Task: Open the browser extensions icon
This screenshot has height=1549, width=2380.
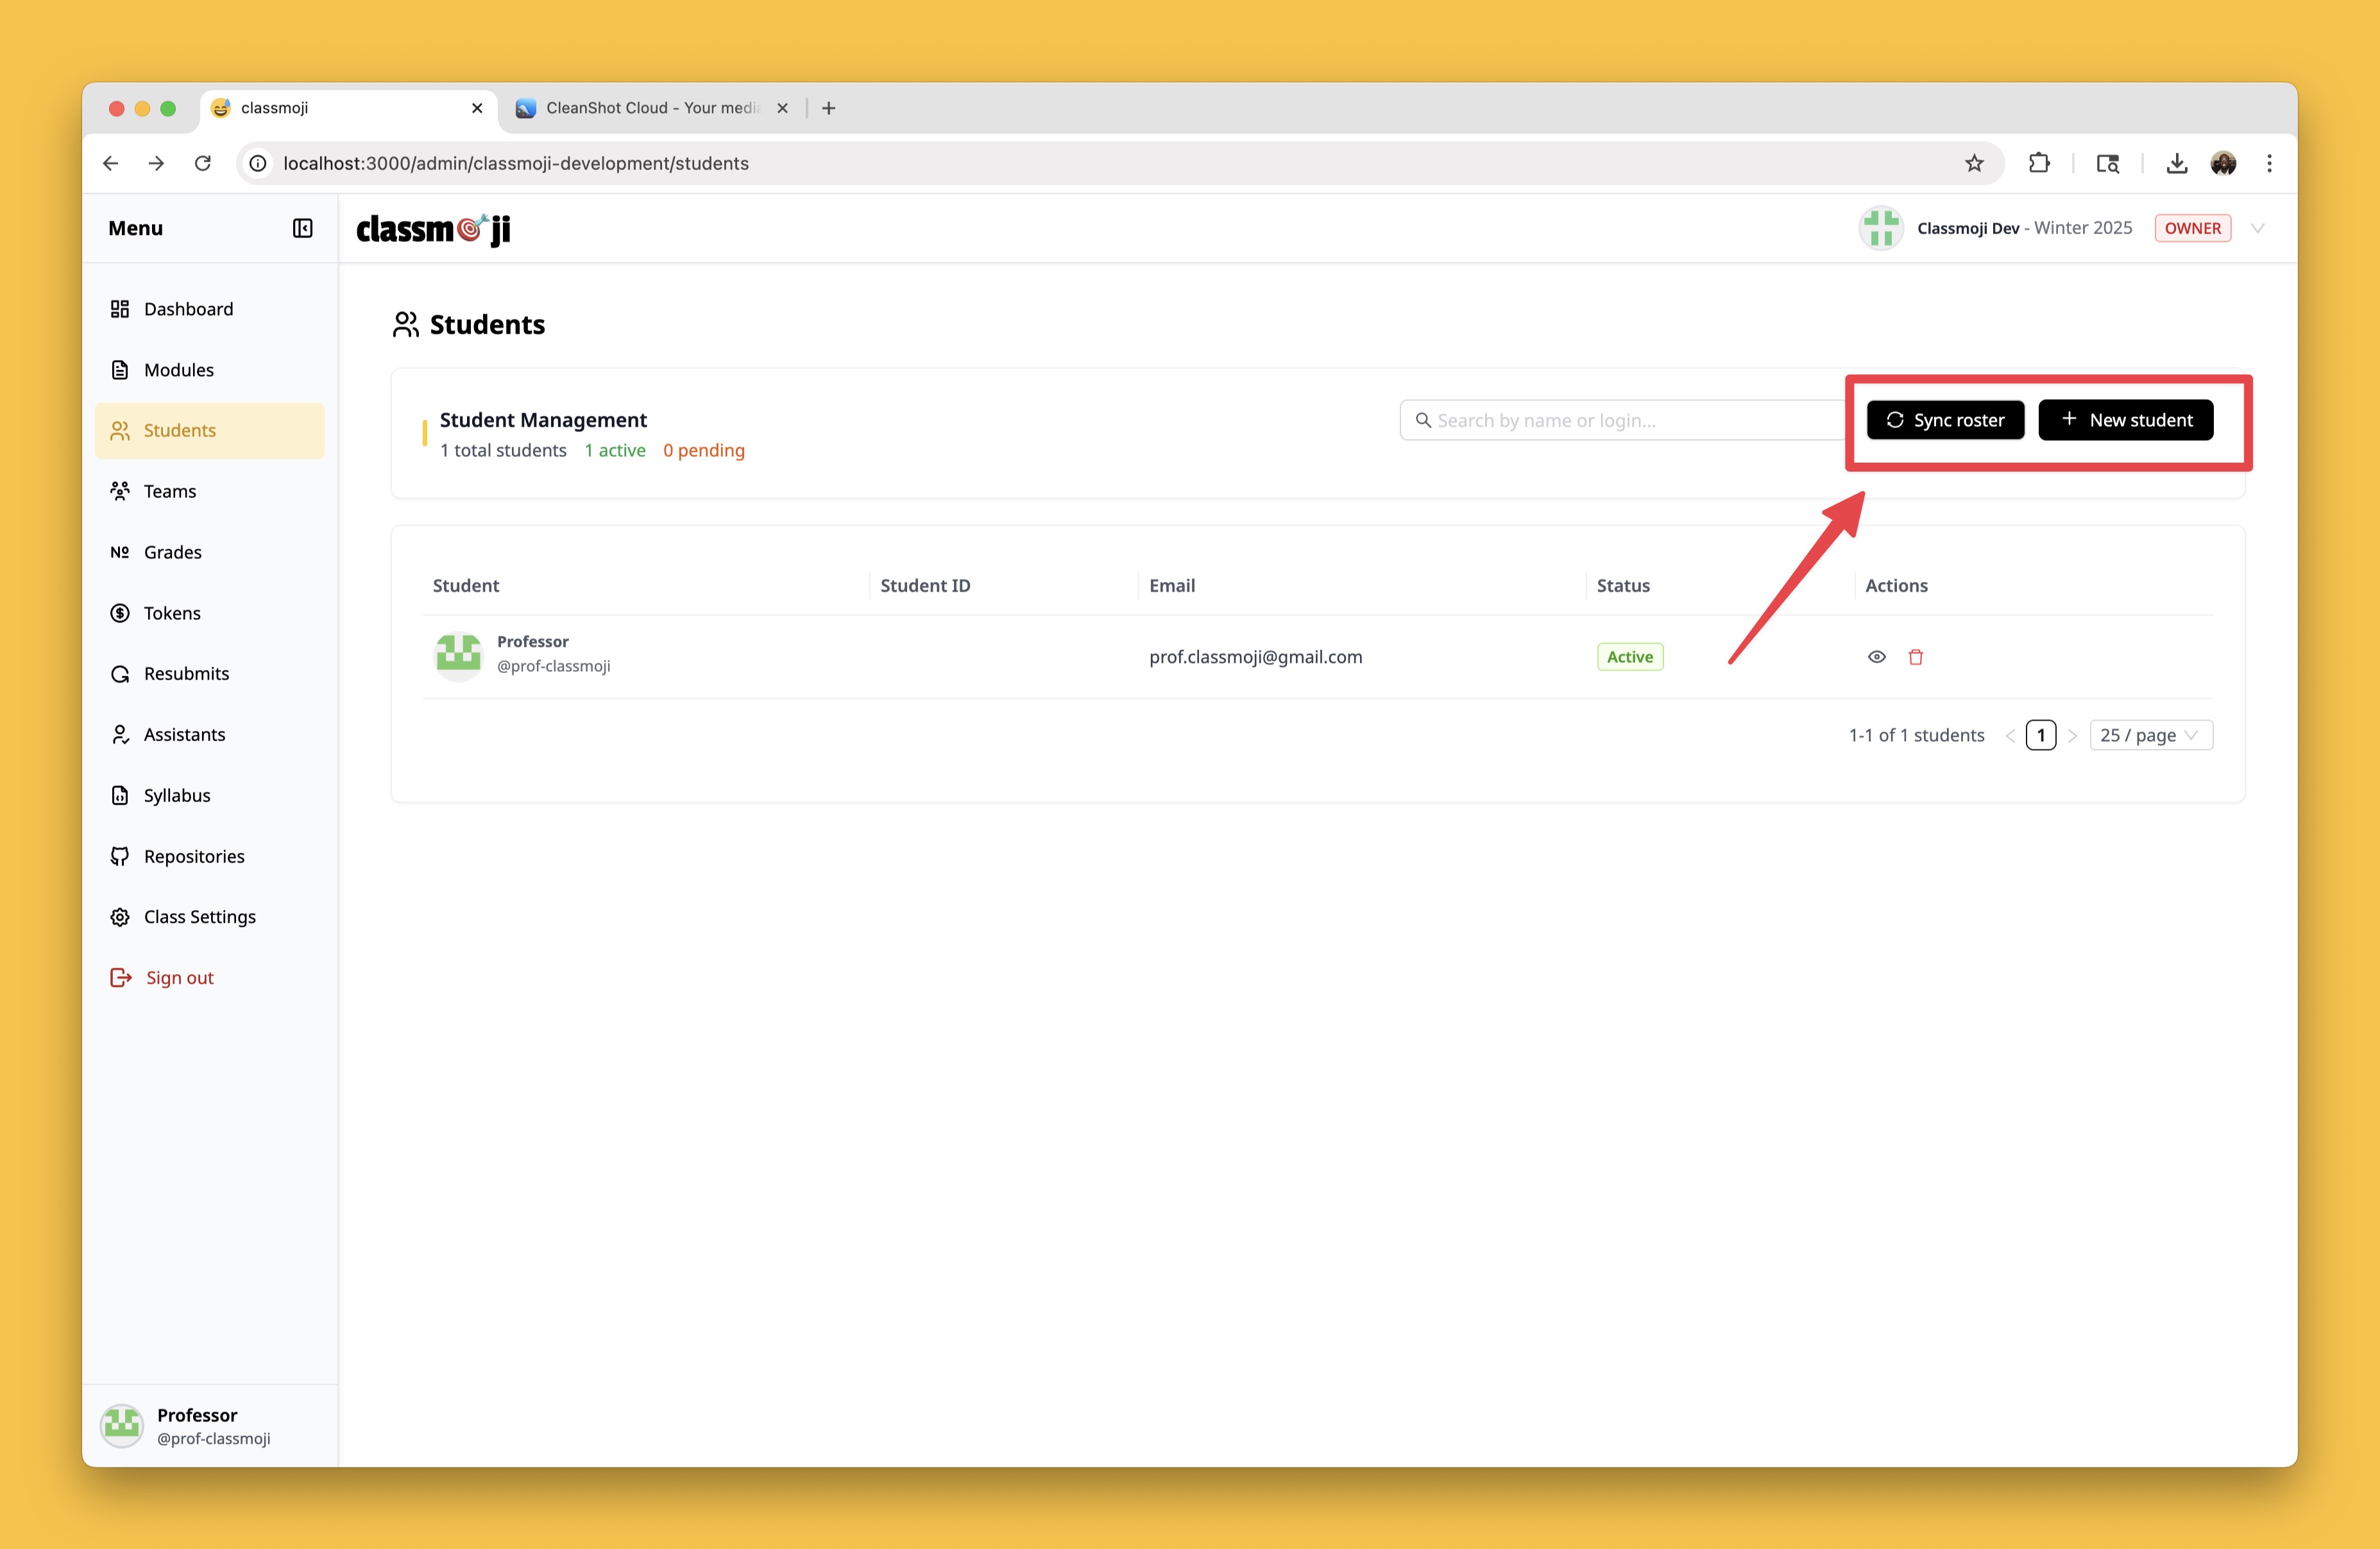Action: 2039,163
